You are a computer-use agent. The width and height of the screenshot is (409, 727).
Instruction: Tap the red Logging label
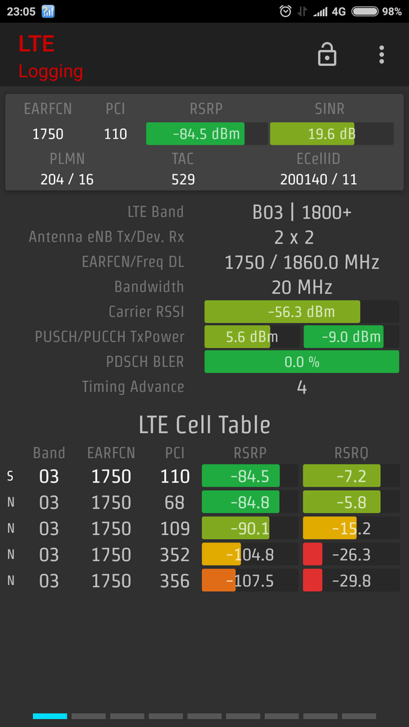click(50, 71)
